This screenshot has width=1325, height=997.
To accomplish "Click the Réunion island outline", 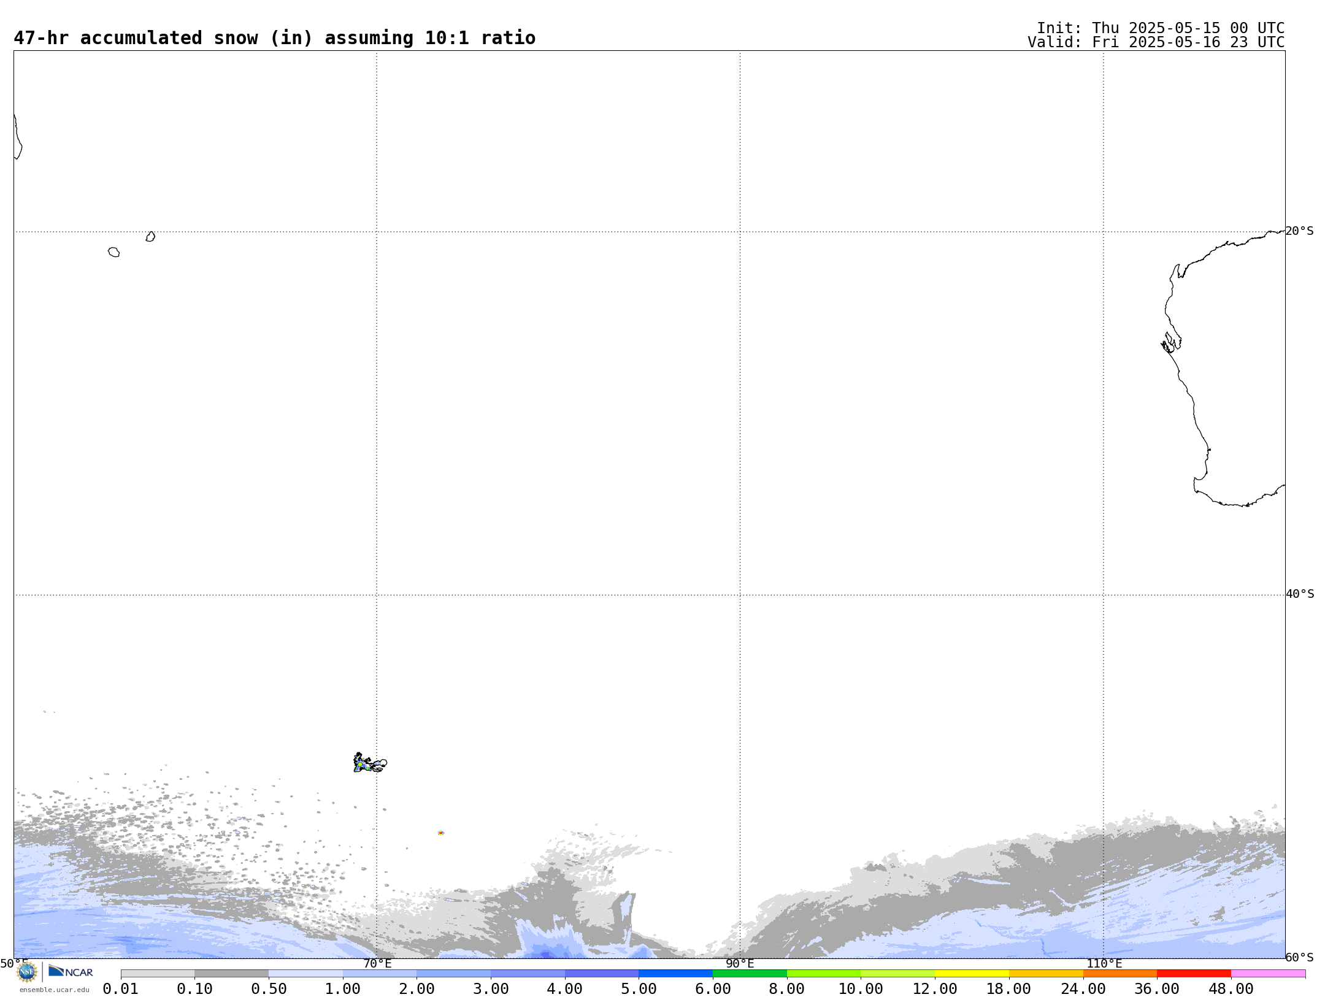I will pyautogui.click(x=113, y=252).
